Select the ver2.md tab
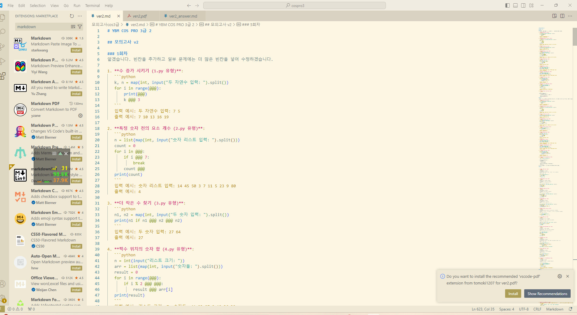The image size is (577, 315). (x=103, y=16)
